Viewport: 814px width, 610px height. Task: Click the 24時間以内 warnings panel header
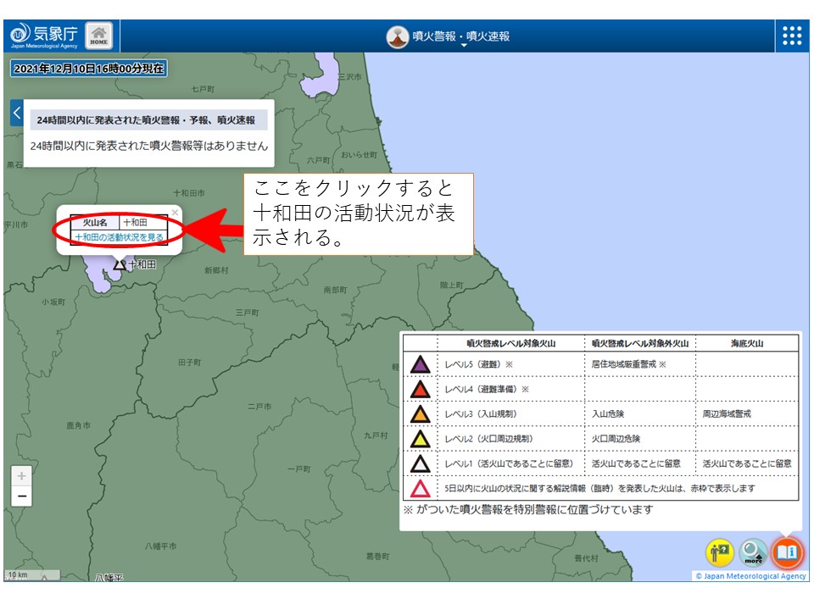[148, 120]
